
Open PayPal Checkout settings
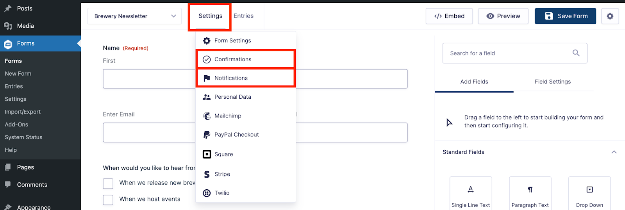click(245, 135)
